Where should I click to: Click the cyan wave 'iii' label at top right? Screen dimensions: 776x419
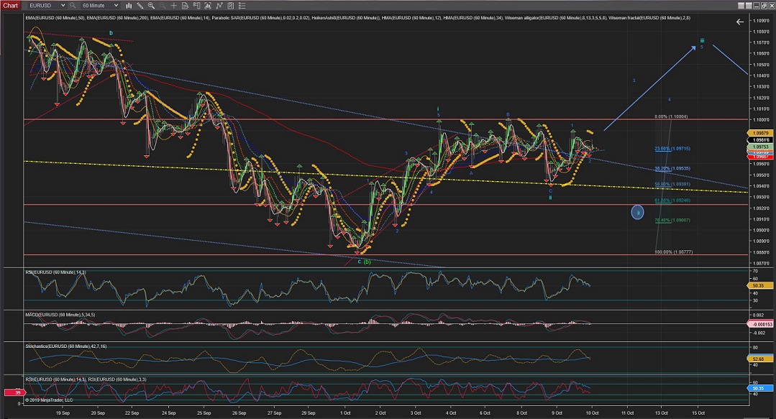click(702, 40)
